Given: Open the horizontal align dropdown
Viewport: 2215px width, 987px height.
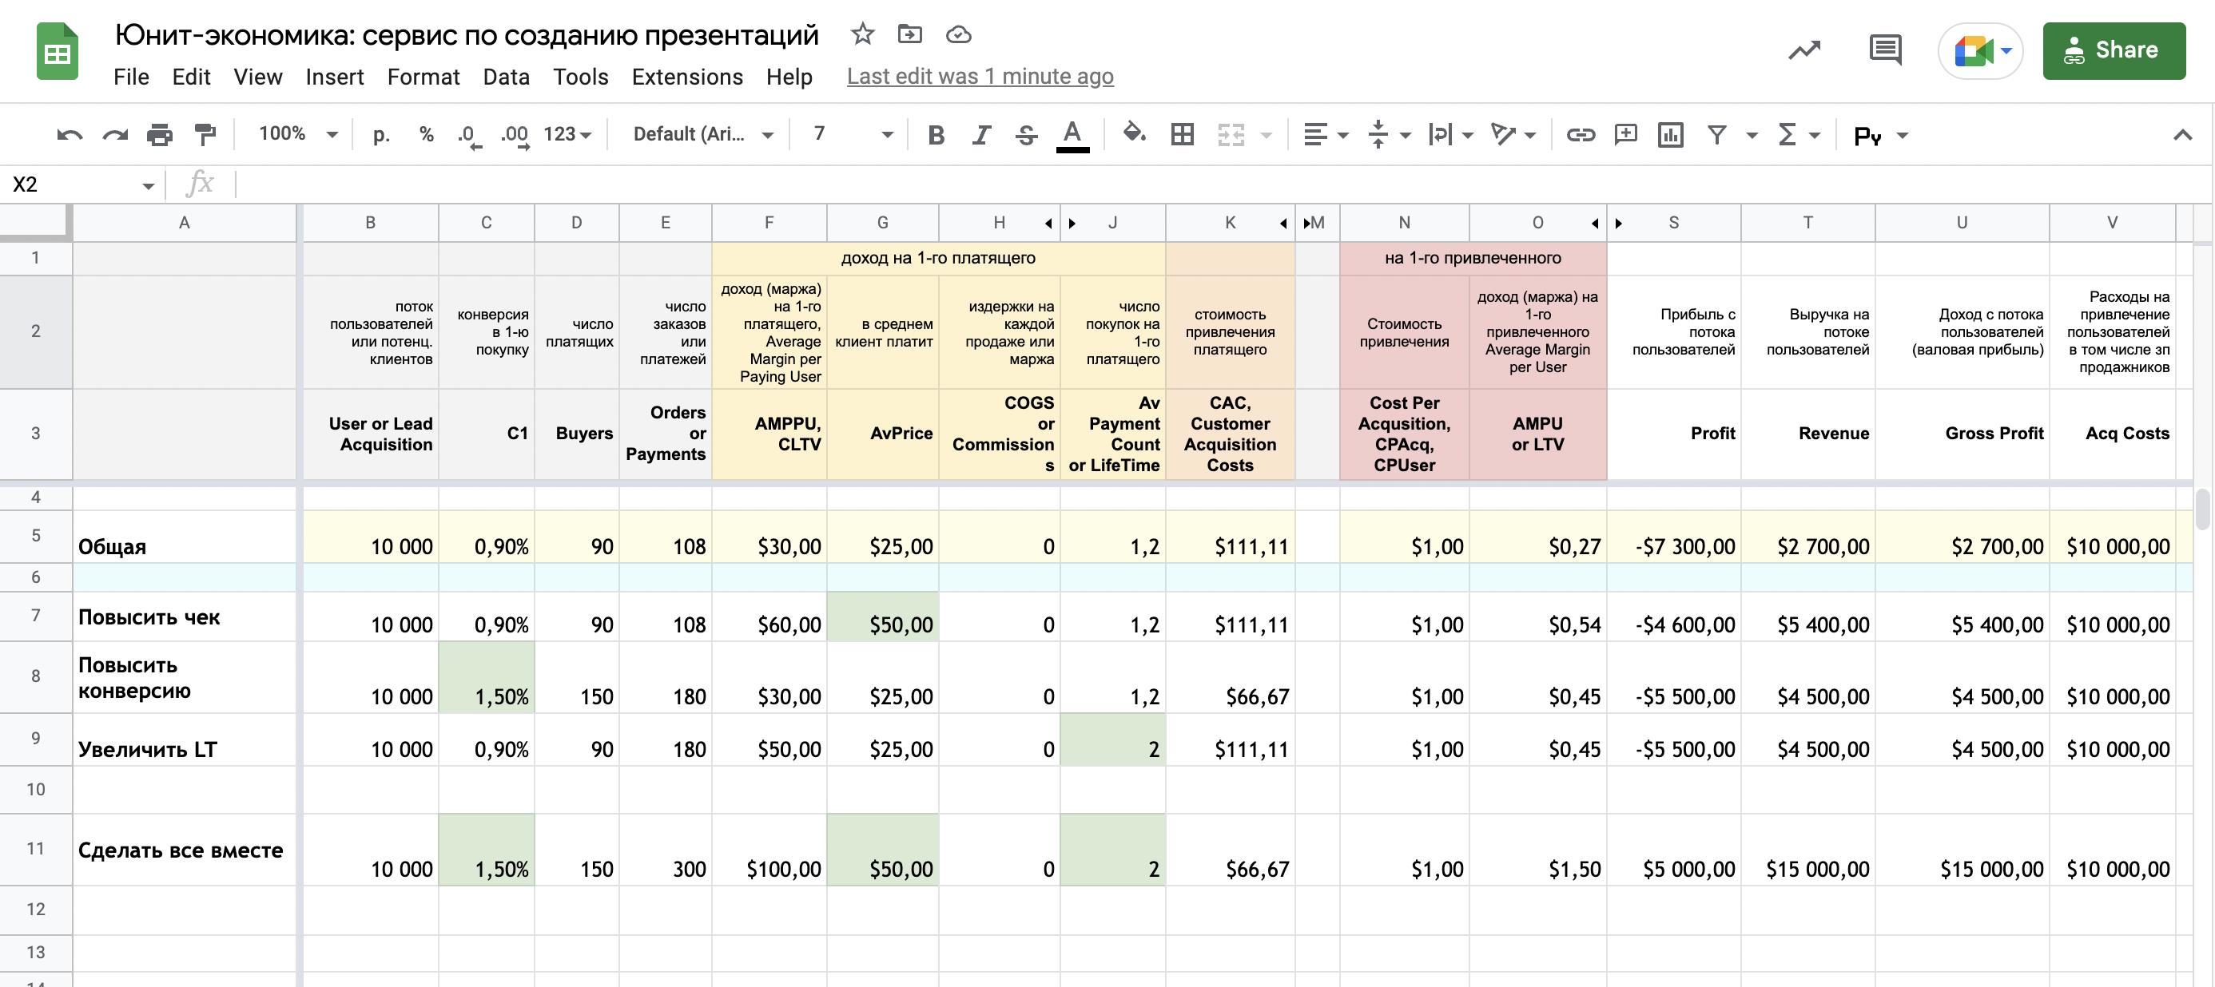Looking at the screenshot, I should pos(1325,135).
